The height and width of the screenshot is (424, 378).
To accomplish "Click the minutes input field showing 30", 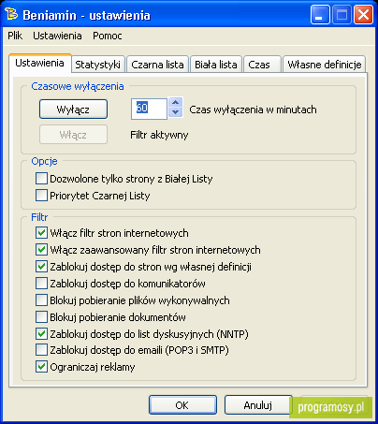I will click(149, 109).
